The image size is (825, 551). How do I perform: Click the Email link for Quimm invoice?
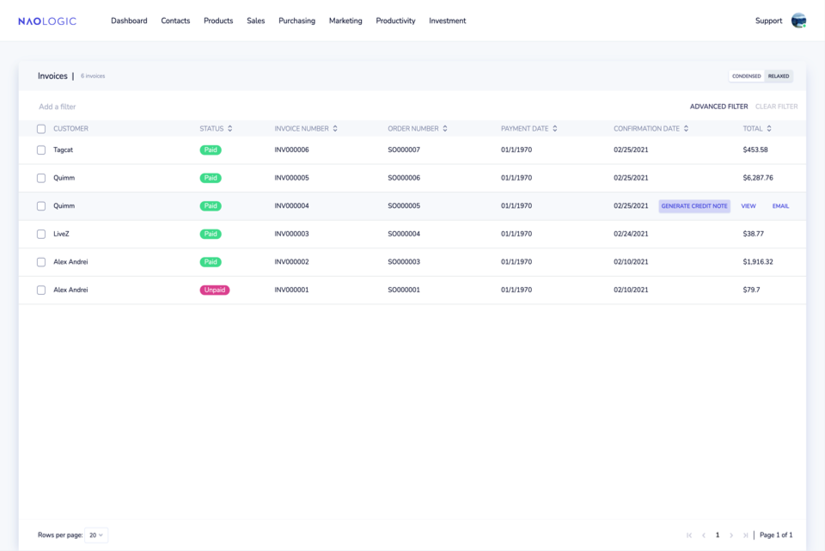pyautogui.click(x=780, y=206)
